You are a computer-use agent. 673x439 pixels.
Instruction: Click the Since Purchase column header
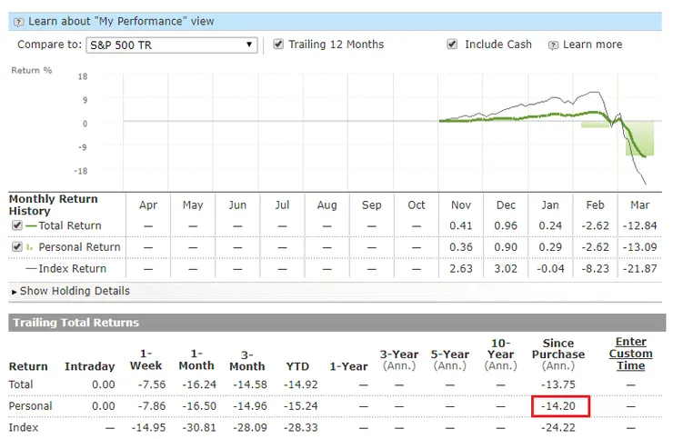point(560,354)
